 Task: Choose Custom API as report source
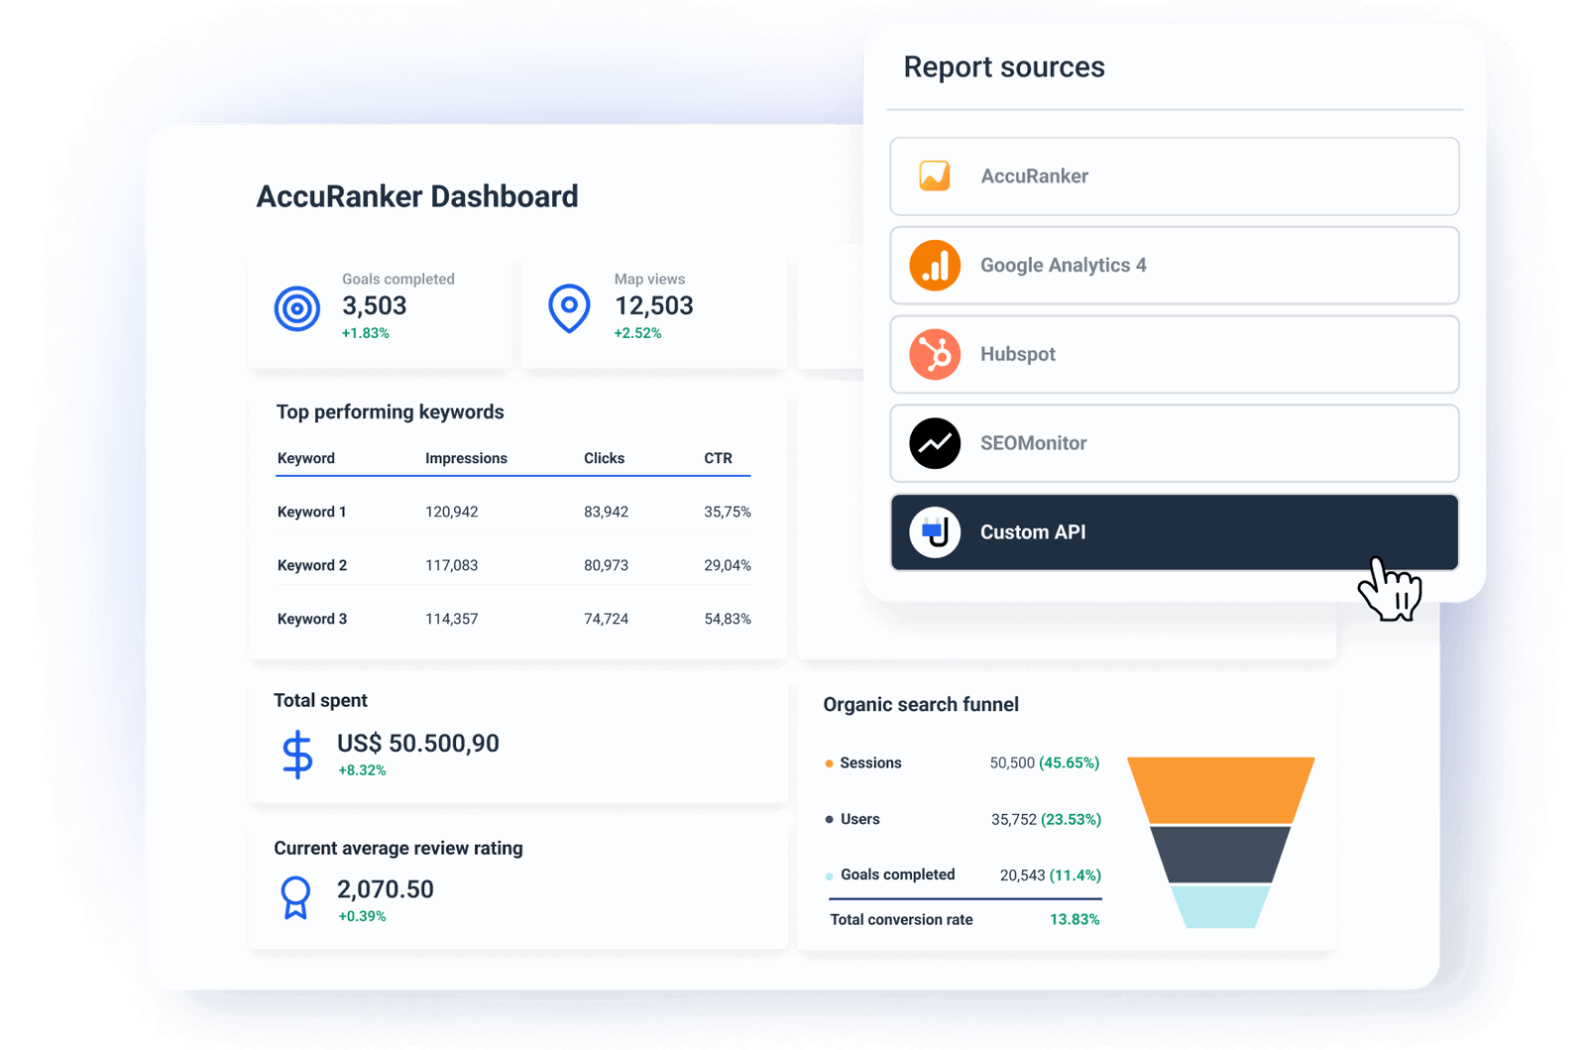[1173, 532]
